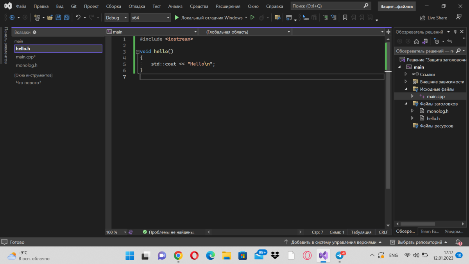Start debugging with Локальный отладчик Windows
469x264 pixels.
[208, 18]
